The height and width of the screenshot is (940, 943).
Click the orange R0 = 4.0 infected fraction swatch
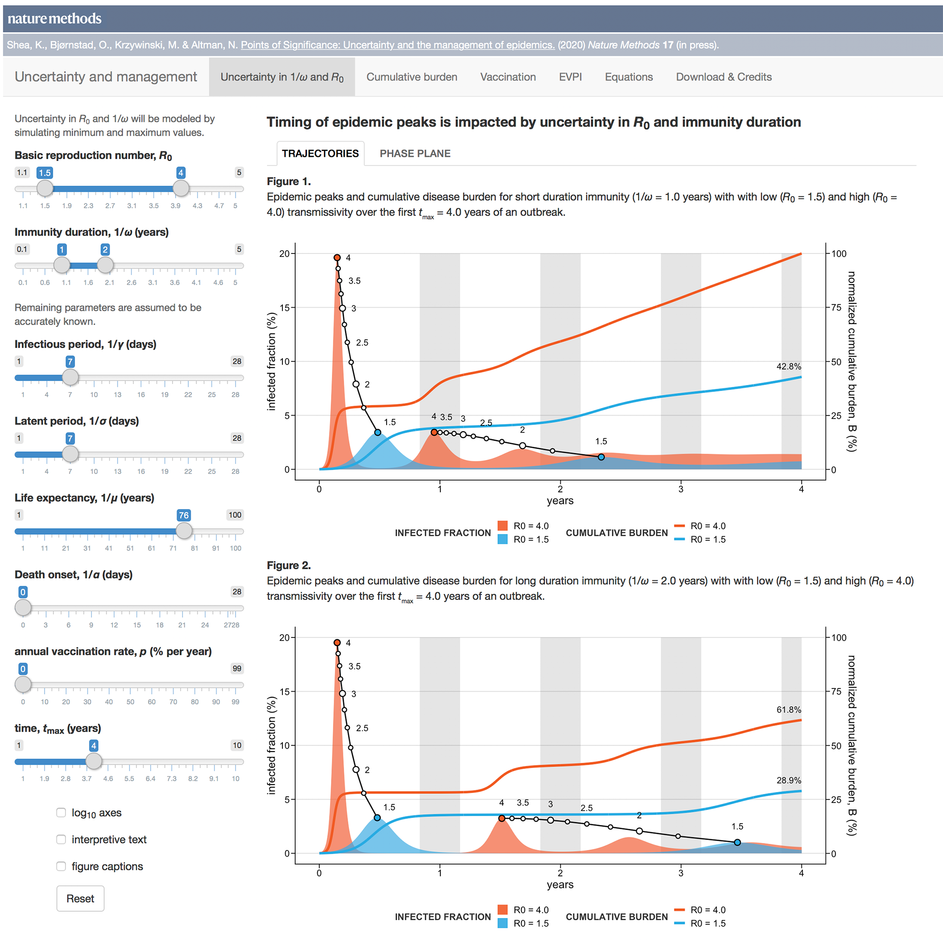tap(502, 525)
